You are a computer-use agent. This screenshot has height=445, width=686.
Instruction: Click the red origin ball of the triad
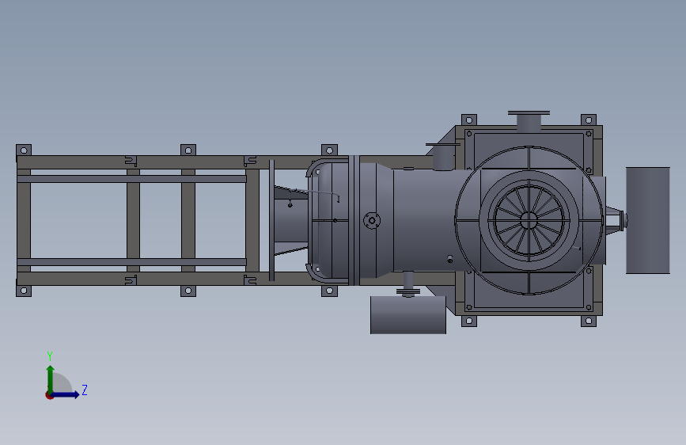pyautogui.click(x=49, y=395)
